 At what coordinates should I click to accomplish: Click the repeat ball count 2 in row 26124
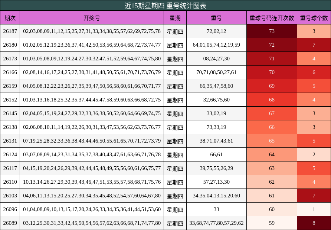314,154
